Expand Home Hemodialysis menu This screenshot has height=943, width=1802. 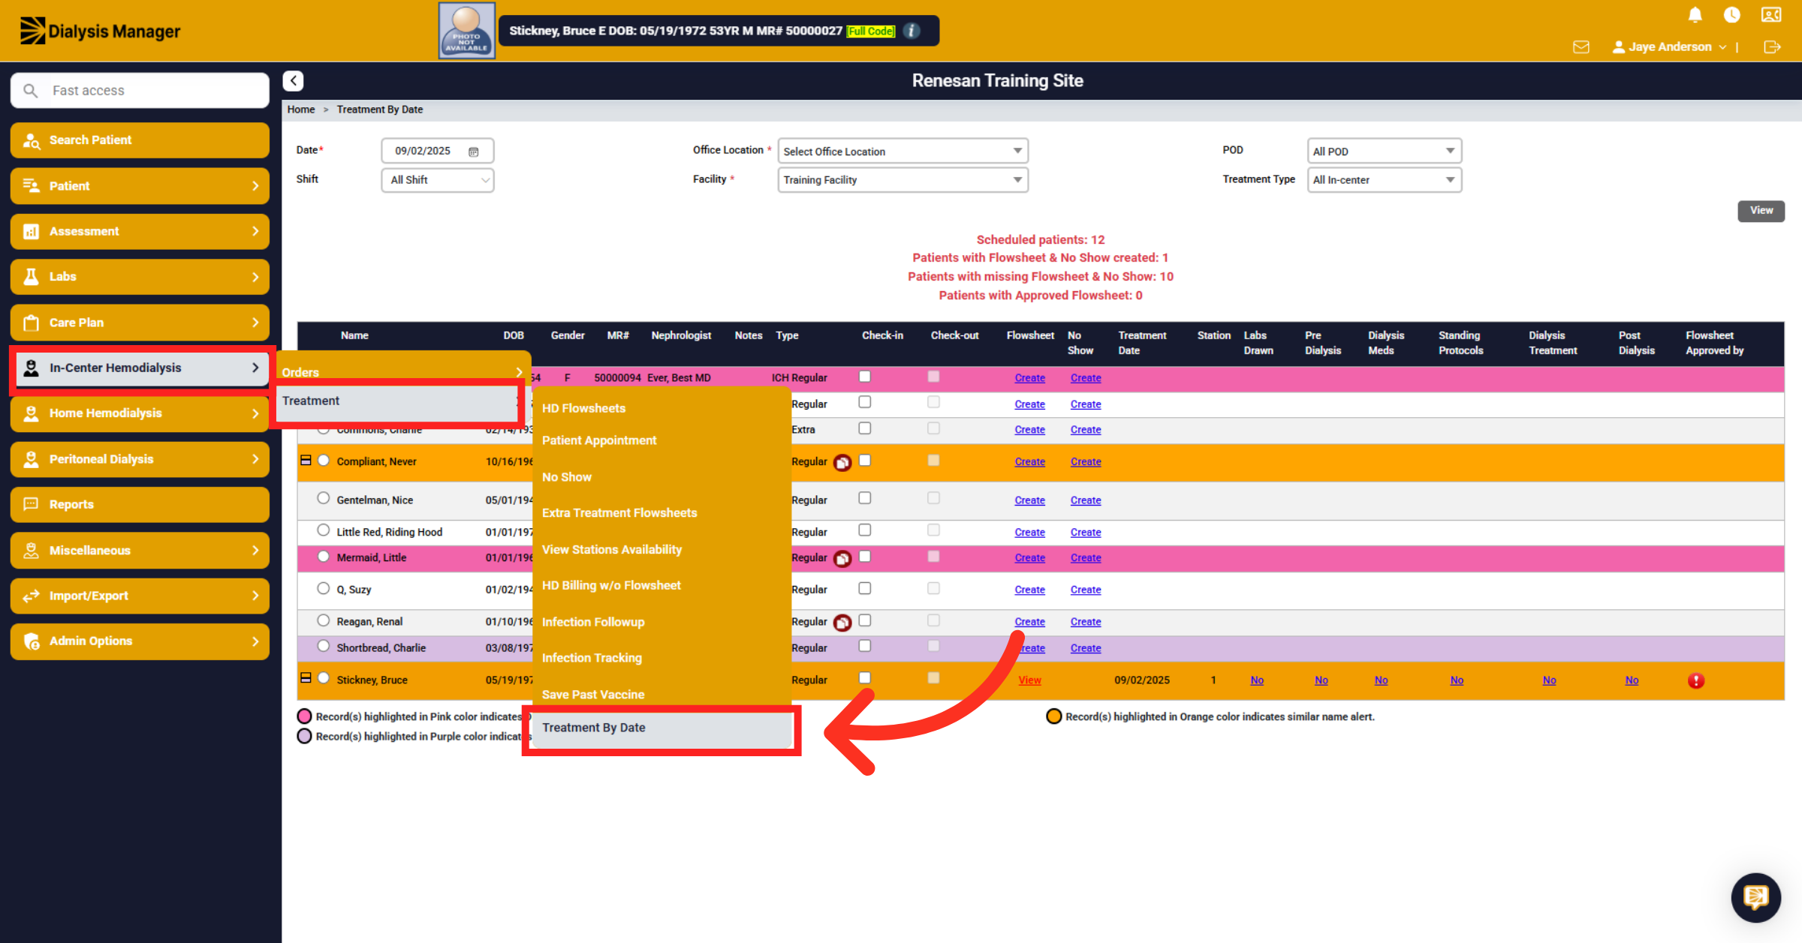point(140,413)
